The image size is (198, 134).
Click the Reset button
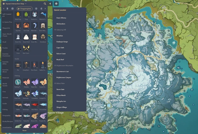coord(25,130)
